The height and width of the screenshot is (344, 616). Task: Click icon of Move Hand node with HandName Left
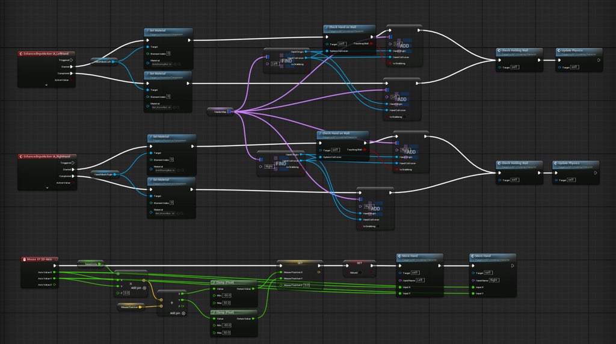(x=399, y=256)
